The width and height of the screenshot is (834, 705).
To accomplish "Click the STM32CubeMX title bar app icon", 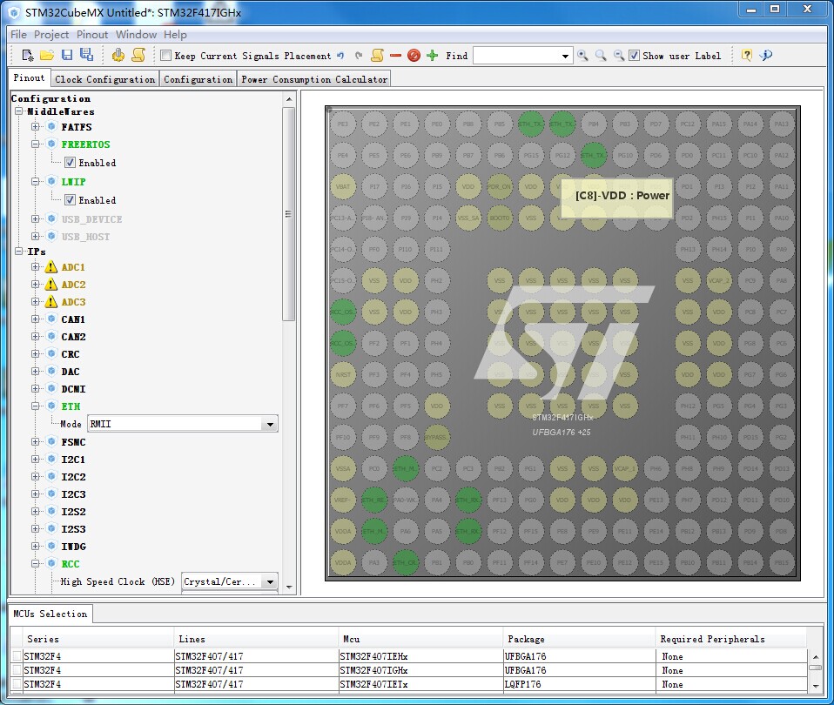I will click(x=14, y=13).
